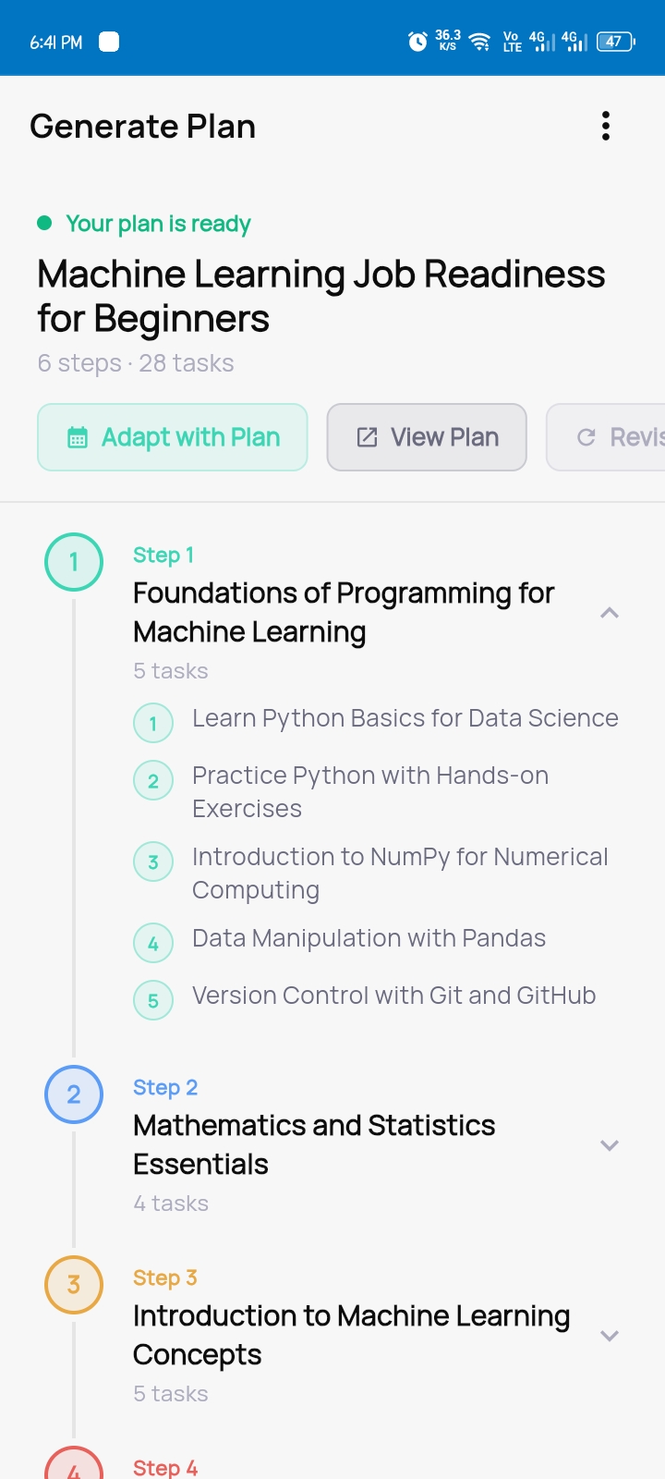The image size is (665, 1479).
Task: Tap the Step 4 red circle marker
Action: (74, 1464)
